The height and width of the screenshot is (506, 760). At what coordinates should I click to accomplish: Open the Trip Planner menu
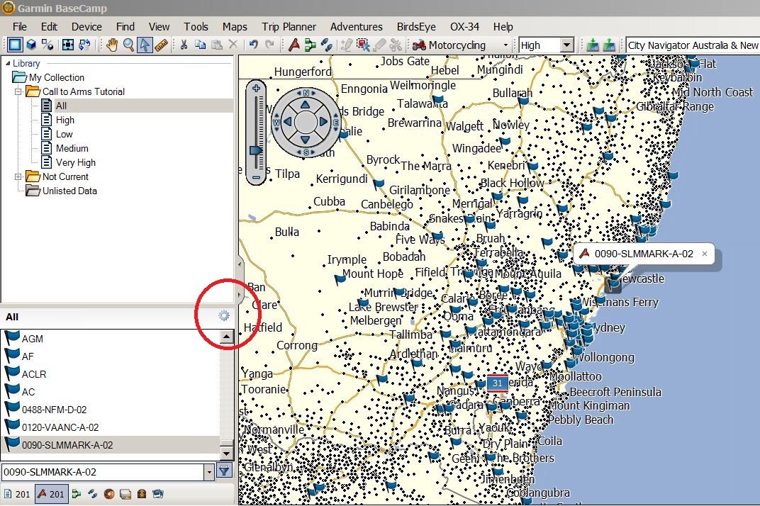coord(289,26)
